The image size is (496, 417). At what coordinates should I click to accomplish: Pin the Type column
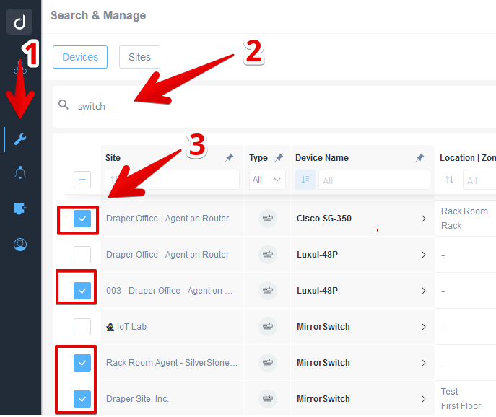point(279,158)
